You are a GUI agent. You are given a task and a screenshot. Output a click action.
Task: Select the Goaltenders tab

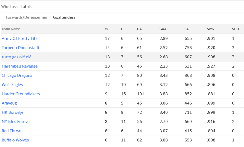pyautogui.click(x=64, y=17)
